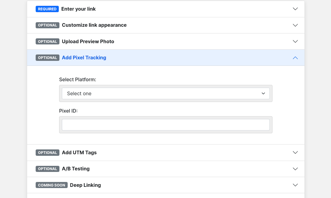The image size is (331, 198).
Task: Click the chevron on the A/B Testing row
Action: pos(295,169)
